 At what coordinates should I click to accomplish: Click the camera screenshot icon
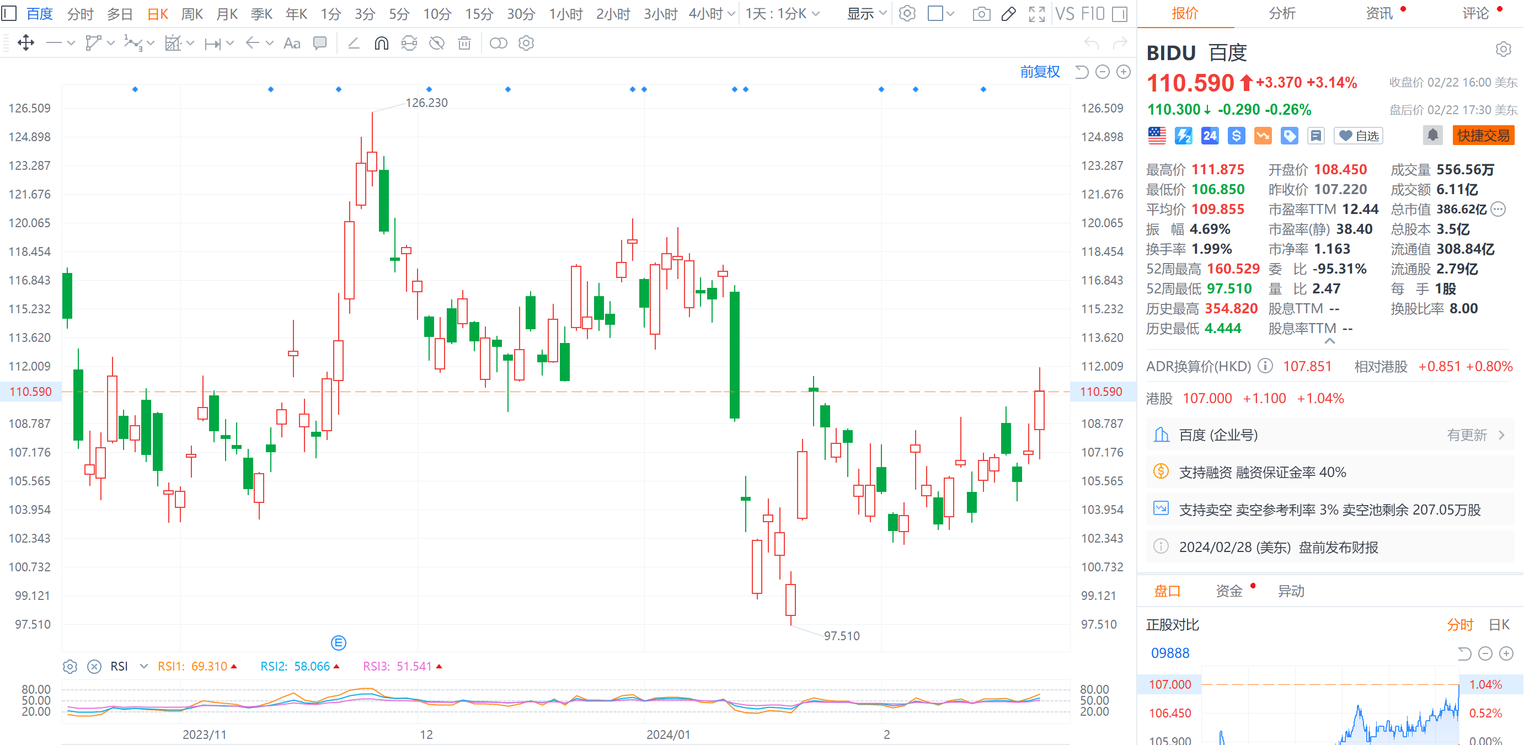point(981,14)
